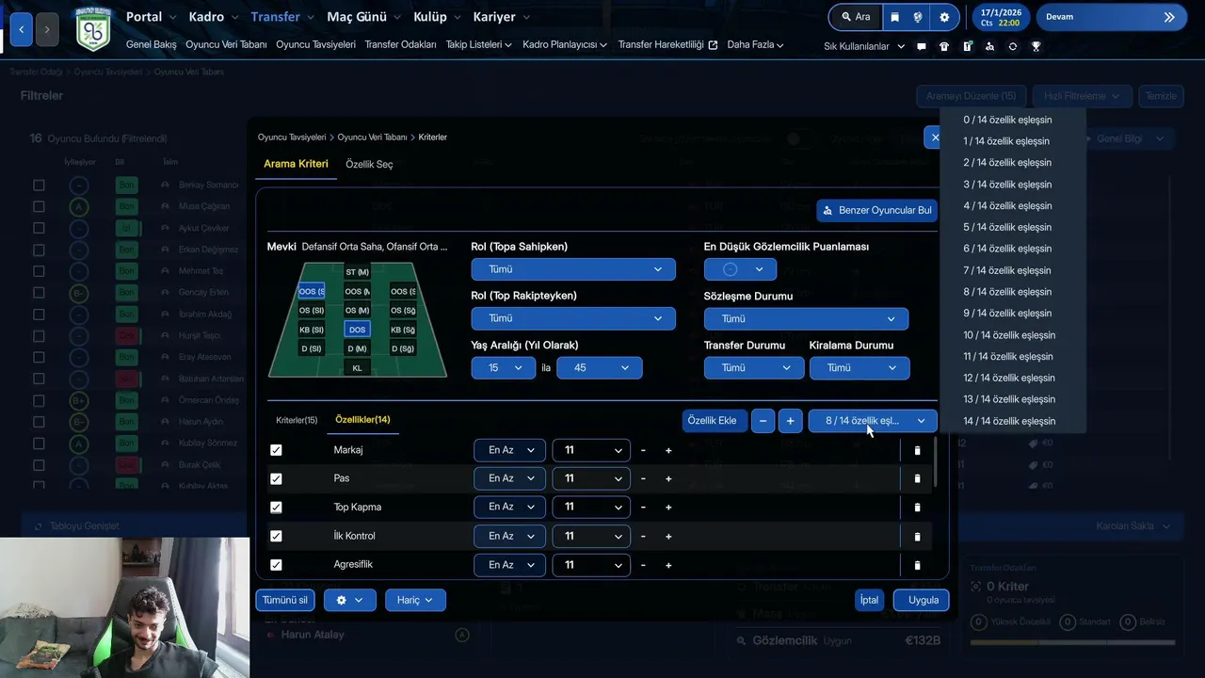Open the speech bubble messages shortcut
The width and height of the screenshot is (1205, 678).
click(922, 46)
